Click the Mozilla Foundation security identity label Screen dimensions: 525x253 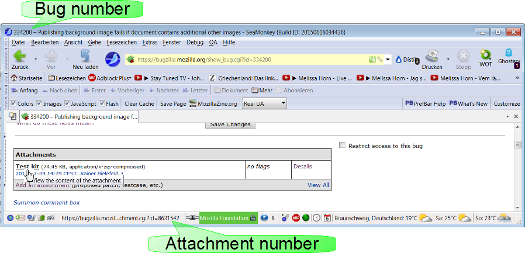228,218
